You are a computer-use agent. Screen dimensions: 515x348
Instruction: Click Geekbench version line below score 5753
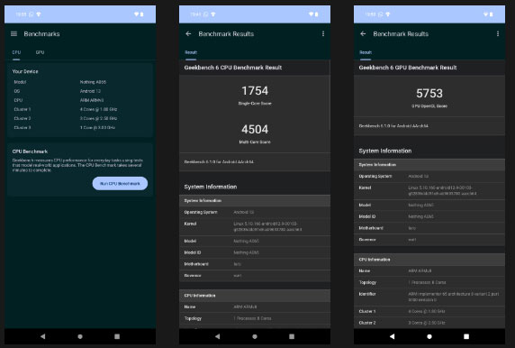coord(393,126)
